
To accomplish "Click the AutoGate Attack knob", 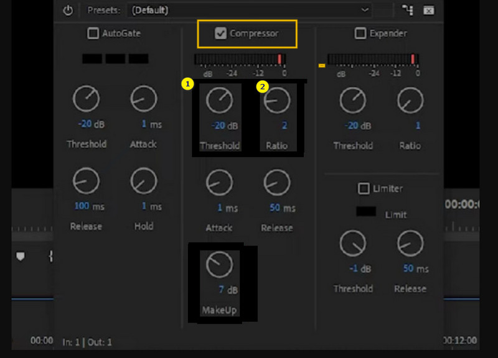I will click(143, 98).
